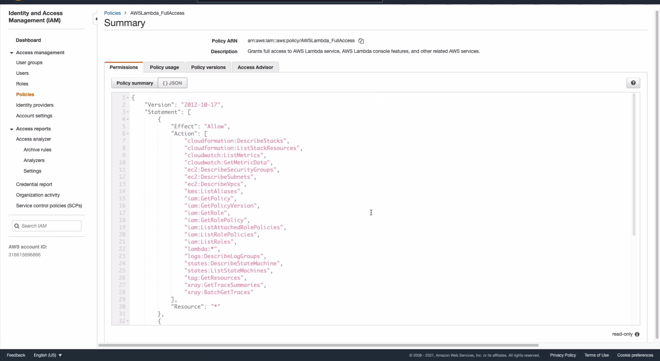Open Cookie preferences
The height and width of the screenshot is (361, 660).
coord(635,355)
